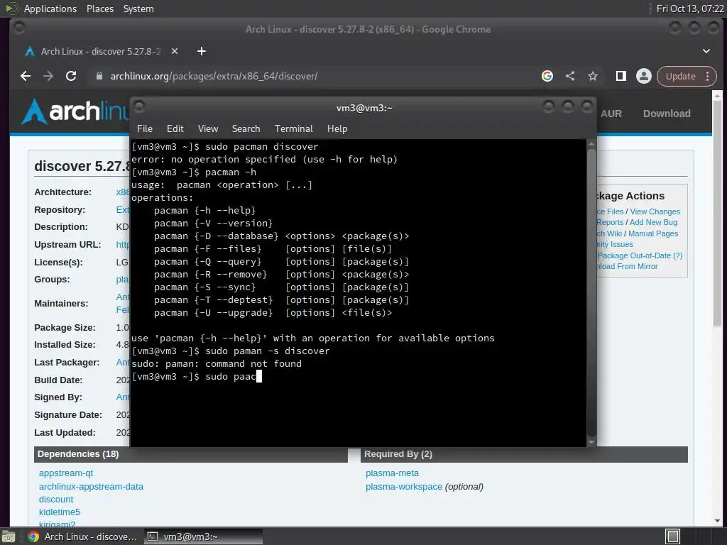
Task: Share this page using the share icon
Action: click(x=570, y=76)
